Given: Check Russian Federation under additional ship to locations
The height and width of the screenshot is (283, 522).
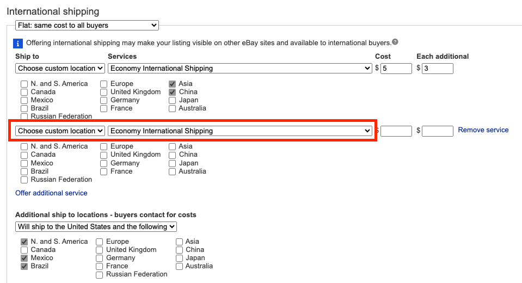Looking at the screenshot, I should 99,275.
